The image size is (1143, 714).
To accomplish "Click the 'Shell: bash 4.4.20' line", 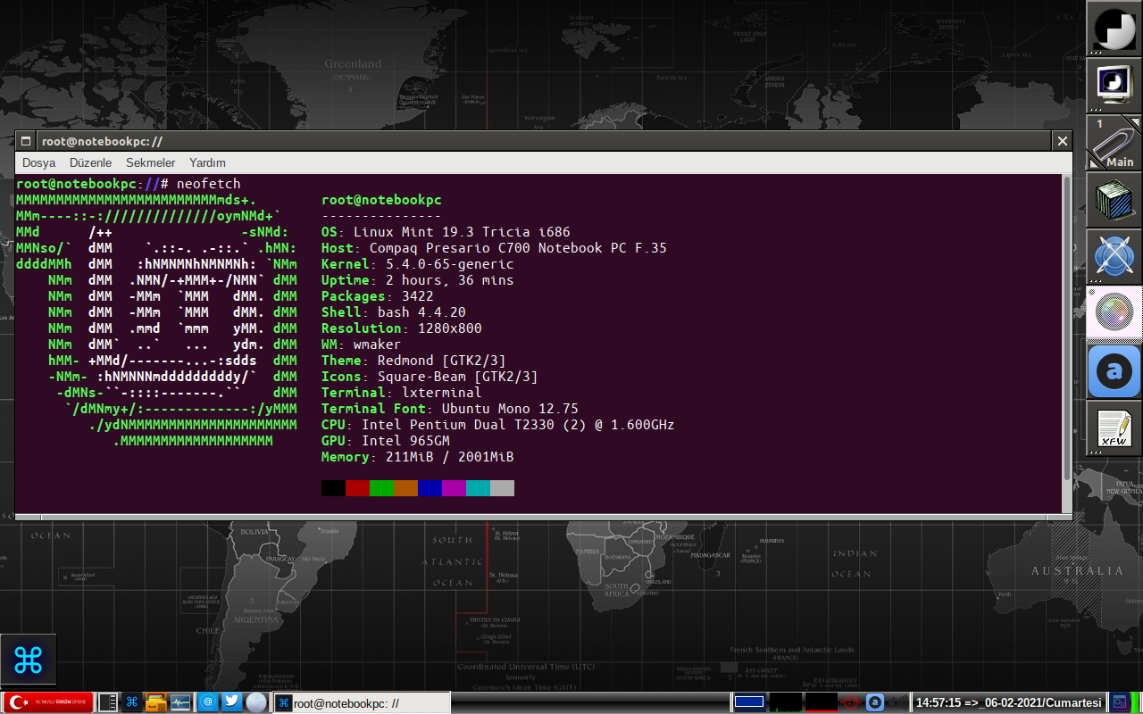I will point(394,312).
